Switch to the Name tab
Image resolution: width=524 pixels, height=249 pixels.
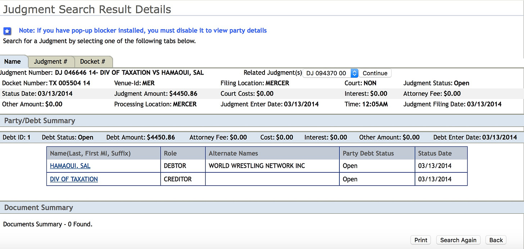13,62
